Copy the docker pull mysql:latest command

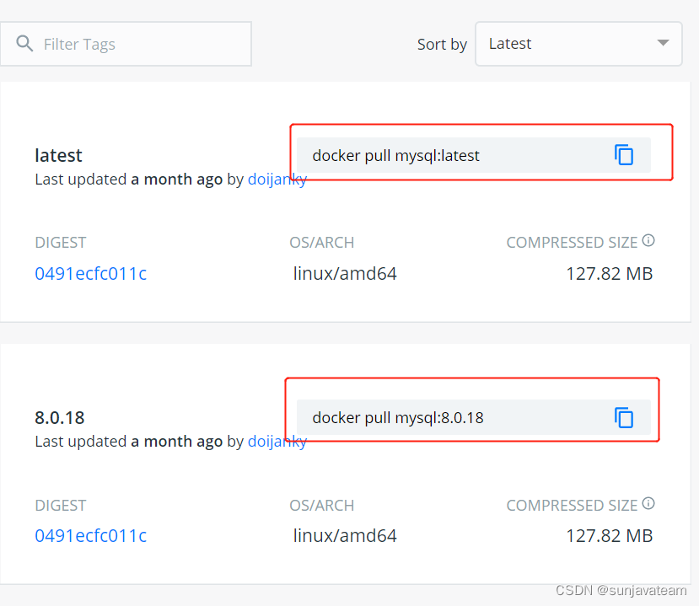pyautogui.click(x=624, y=154)
